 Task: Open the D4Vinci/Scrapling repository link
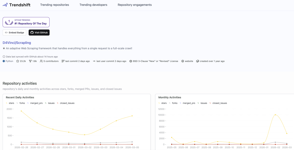click(x=17, y=43)
